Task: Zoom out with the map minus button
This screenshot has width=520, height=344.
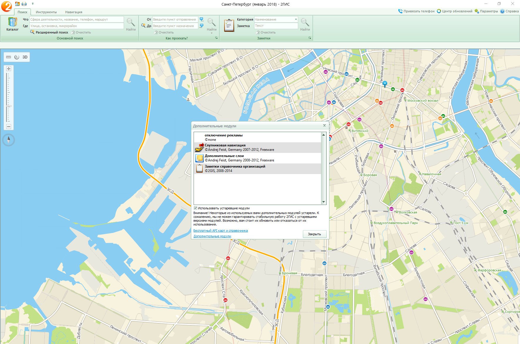Action: click(x=9, y=126)
